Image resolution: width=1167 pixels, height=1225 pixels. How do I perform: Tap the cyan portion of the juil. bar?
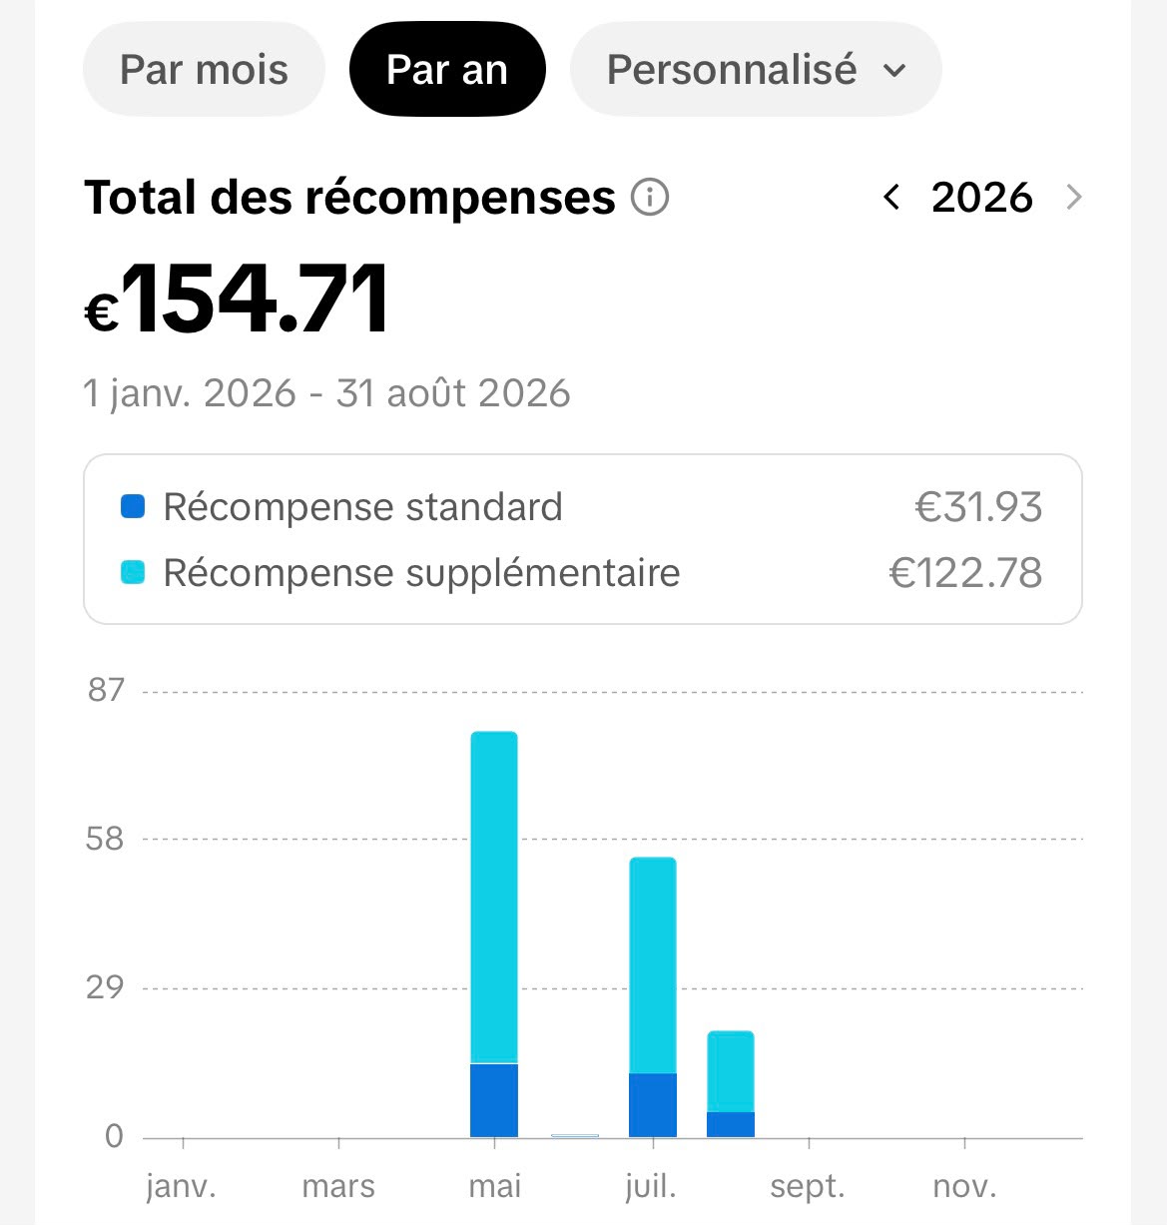pyautogui.click(x=653, y=965)
